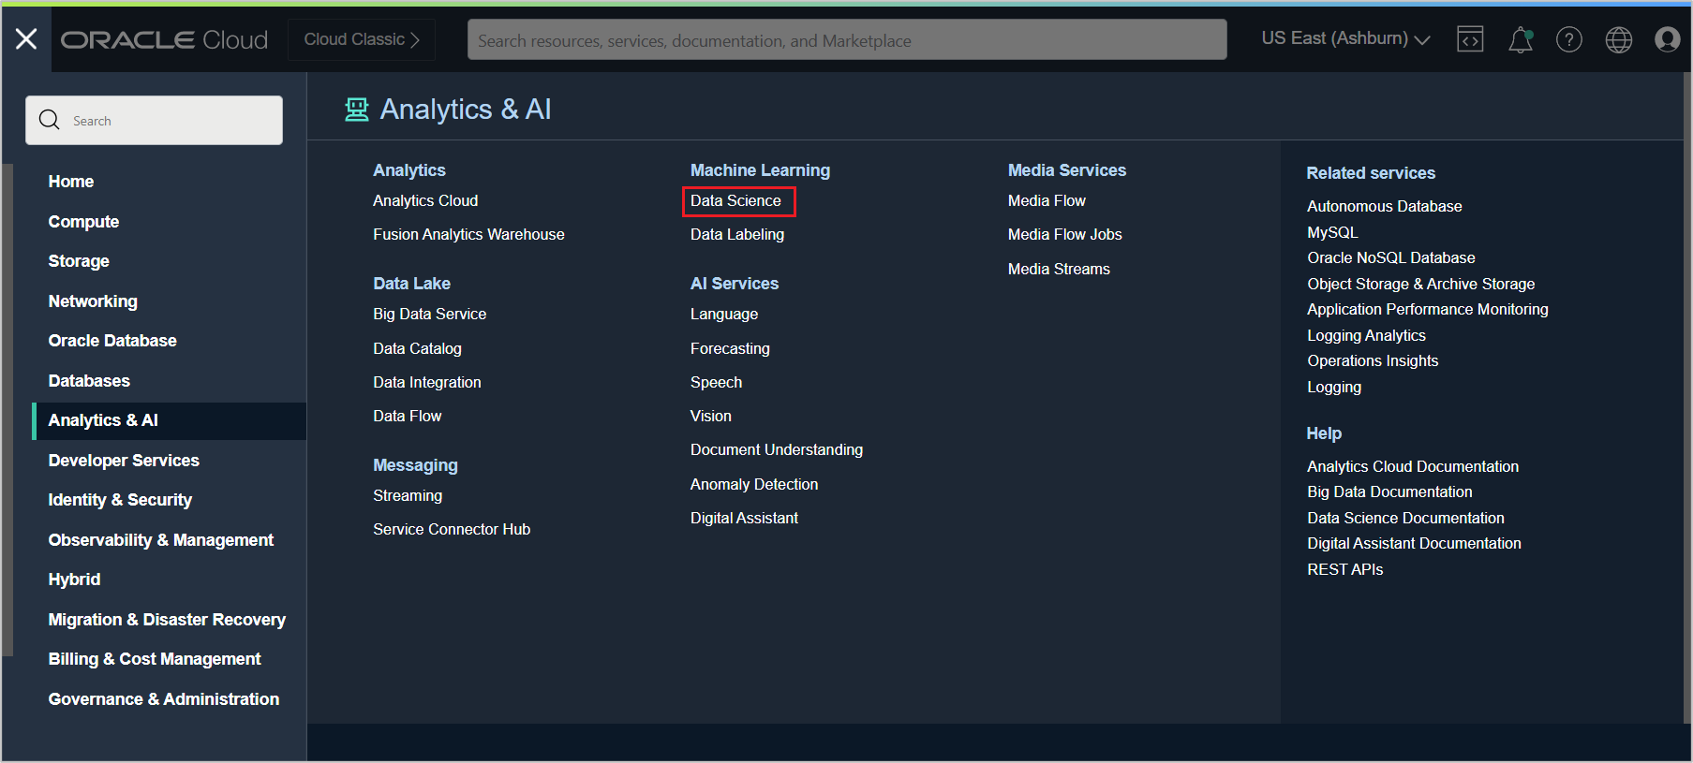Image resolution: width=1693 pixels, height=763 pixels.
Task: Open Autonomous Database related service
Action: tap(1384, 206)
